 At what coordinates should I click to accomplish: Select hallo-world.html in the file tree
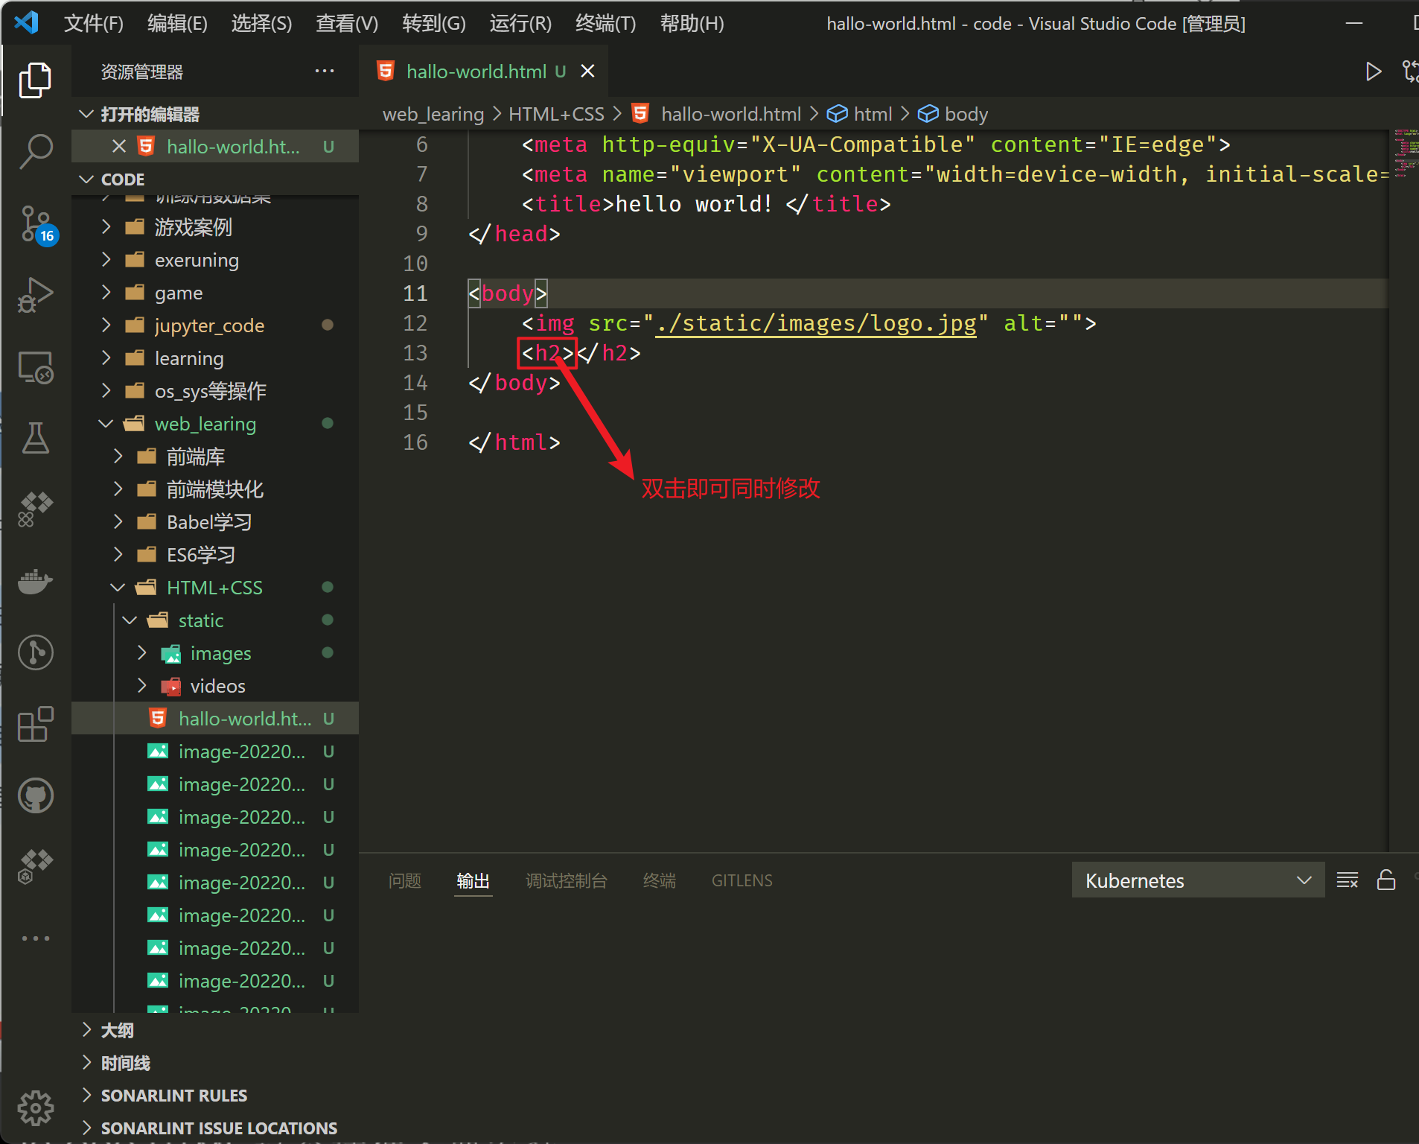(x=215, y=719)
